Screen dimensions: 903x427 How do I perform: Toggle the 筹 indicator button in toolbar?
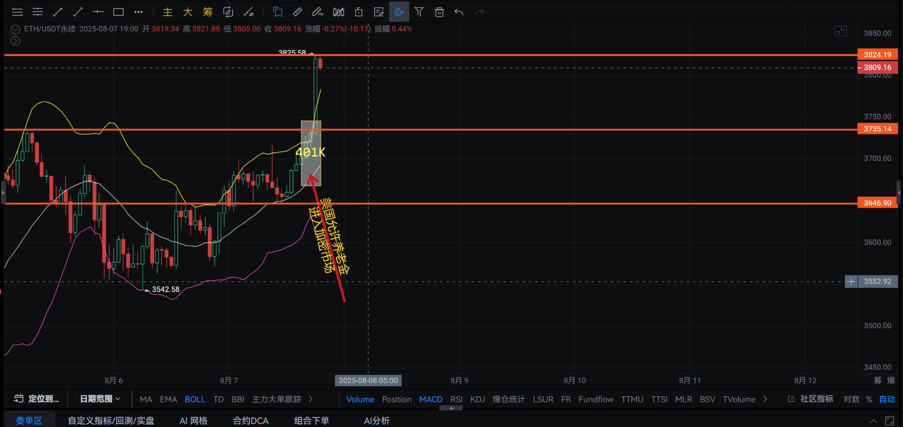coord(208,12)
